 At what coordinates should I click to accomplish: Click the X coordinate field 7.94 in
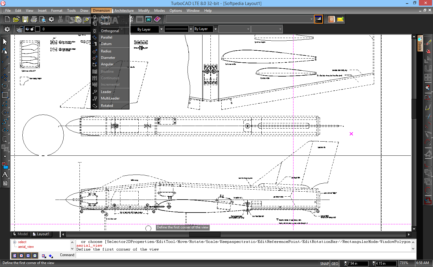357,263
